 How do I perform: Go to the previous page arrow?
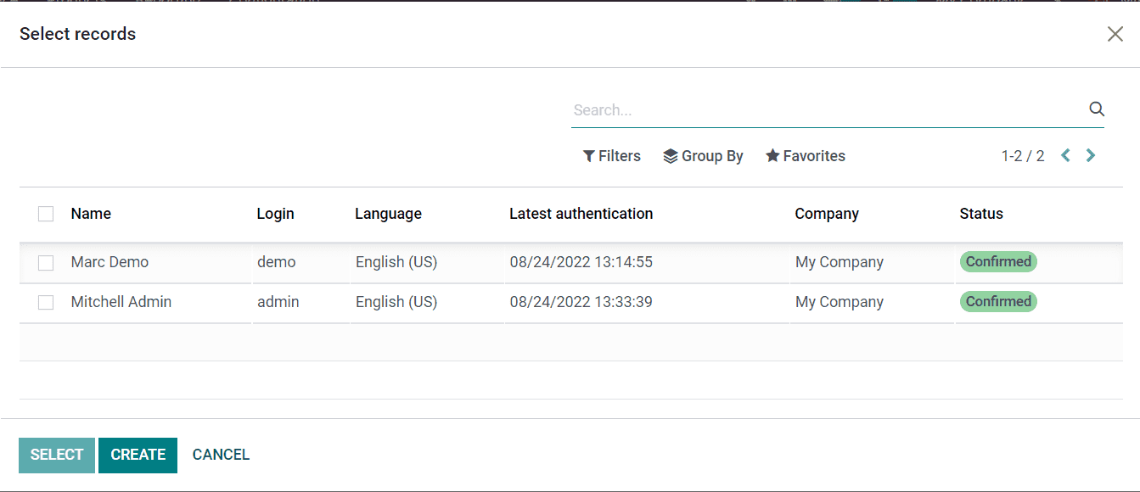click(x=1066, y=156)
